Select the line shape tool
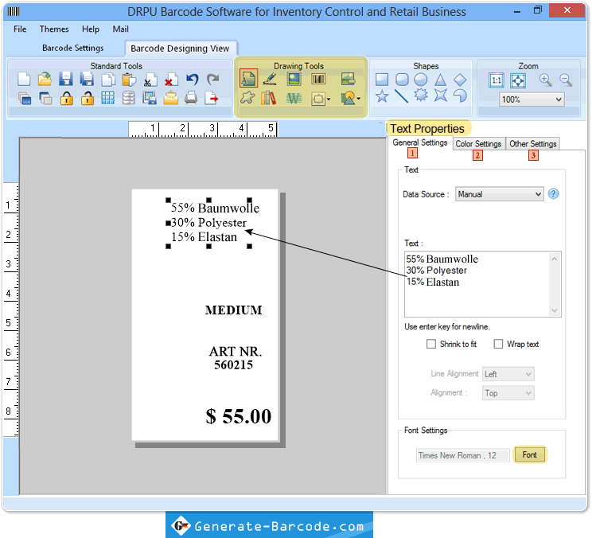This screenshot has height=538, width=592. [x=401, y=96]
